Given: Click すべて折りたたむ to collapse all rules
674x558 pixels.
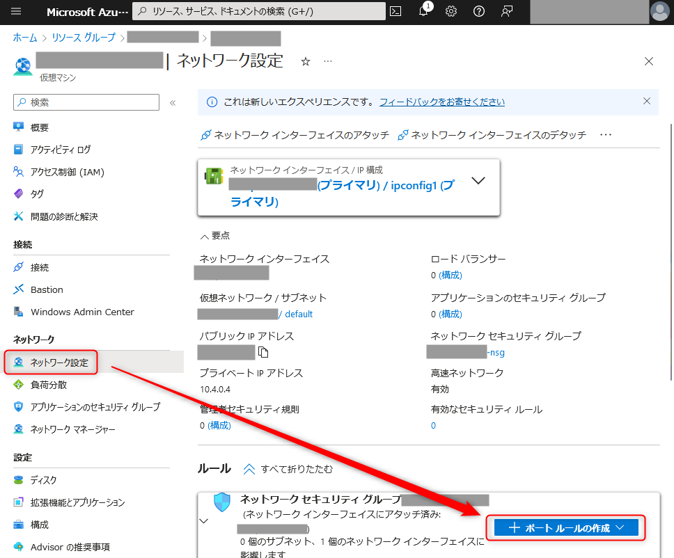Looking at the screenshot, I should 288,469.
